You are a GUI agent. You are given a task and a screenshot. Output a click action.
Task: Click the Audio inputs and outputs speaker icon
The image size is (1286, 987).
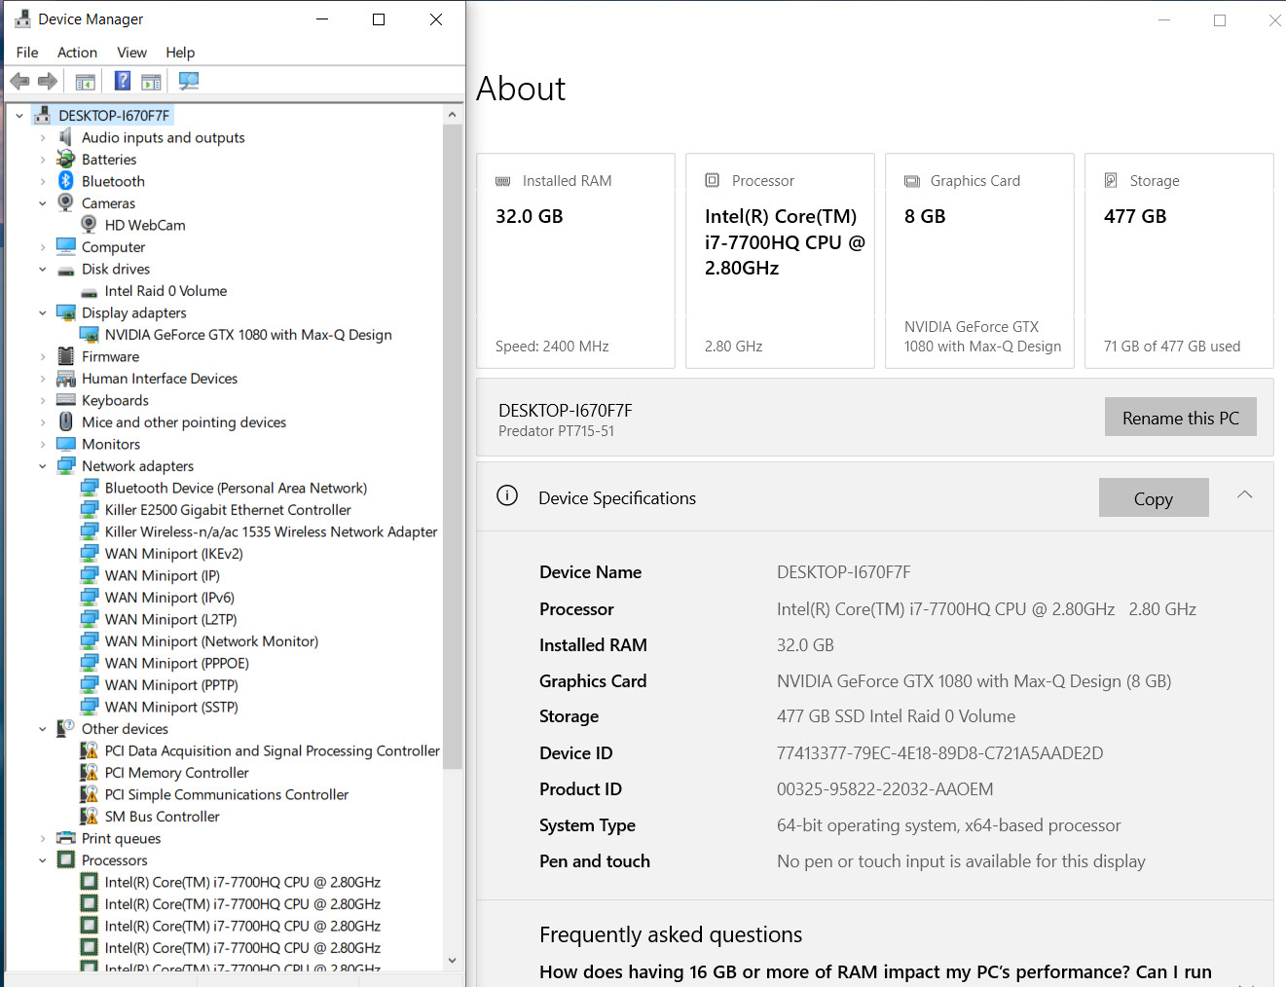[65, 137]
